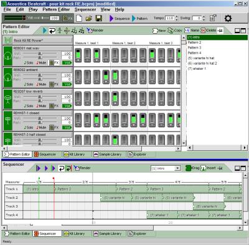Screen dimensions: 249x245
Task: Click the clipboard icon beside Swing field
Action: (213, 18)
